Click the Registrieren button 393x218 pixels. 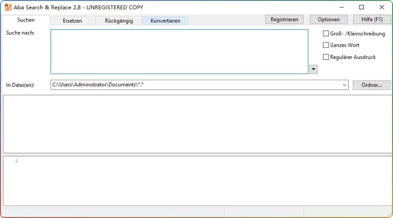coord(284,19)
